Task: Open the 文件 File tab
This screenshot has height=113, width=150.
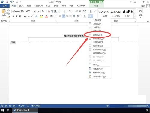Action: click(x=5, y=6)
